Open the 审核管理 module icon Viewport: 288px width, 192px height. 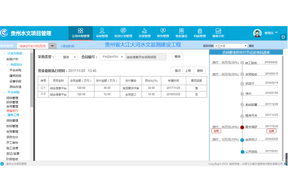(102, 32)
